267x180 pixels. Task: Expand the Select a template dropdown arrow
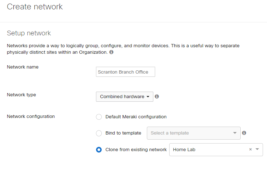coord(235,133)
